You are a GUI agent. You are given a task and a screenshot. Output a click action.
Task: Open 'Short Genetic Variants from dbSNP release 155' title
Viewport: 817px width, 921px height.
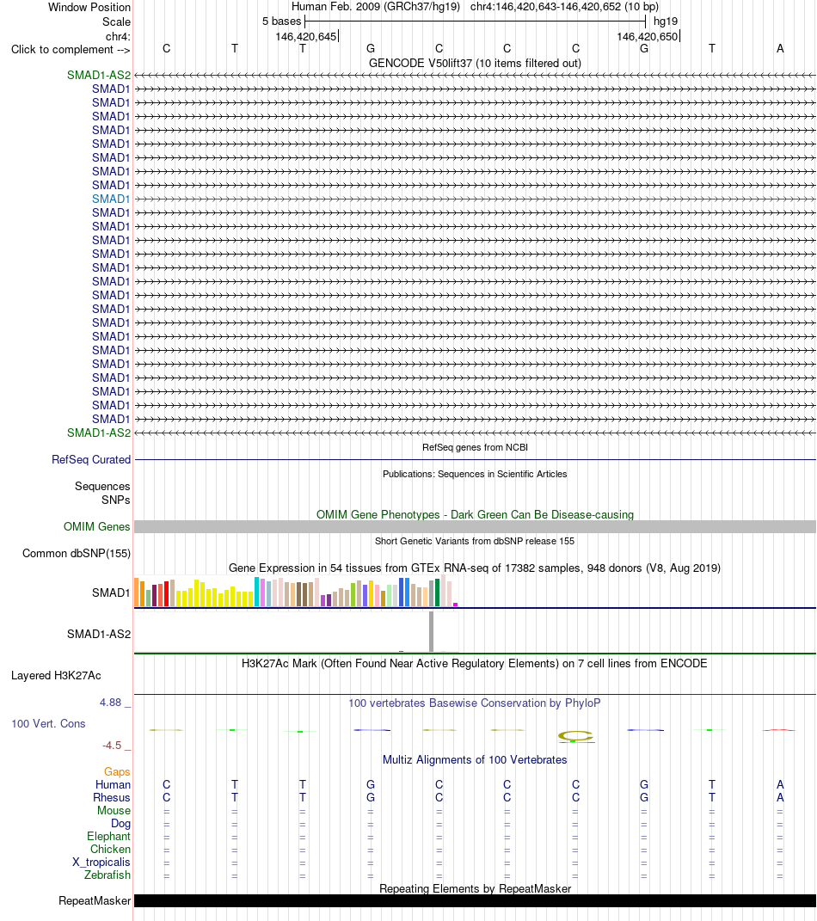476,541
